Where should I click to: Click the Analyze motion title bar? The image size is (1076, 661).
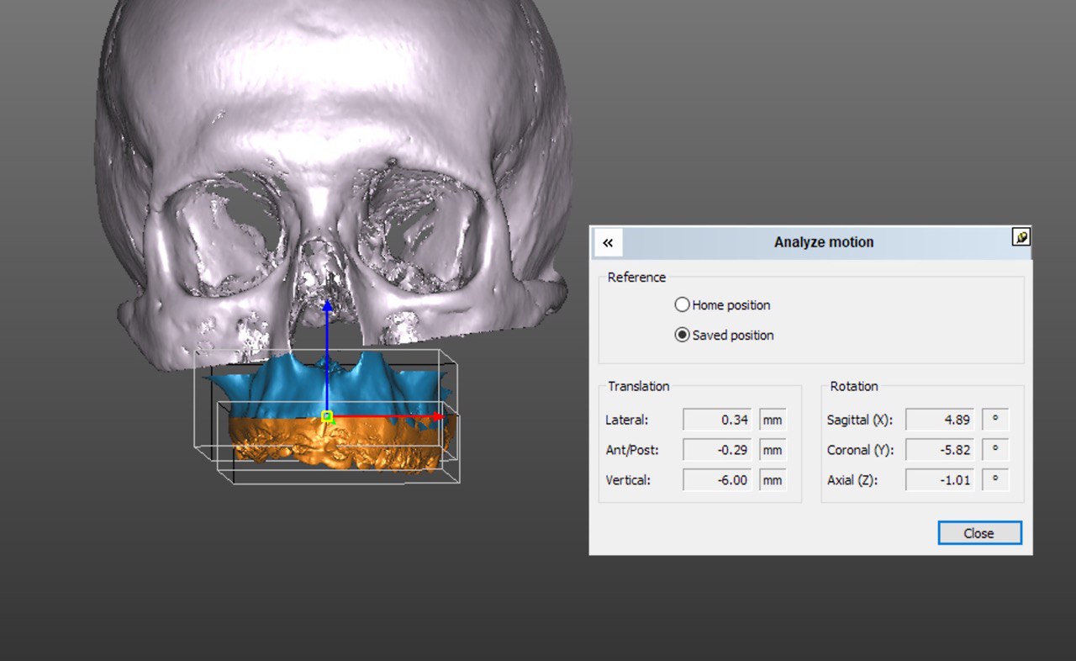point(822,242)
